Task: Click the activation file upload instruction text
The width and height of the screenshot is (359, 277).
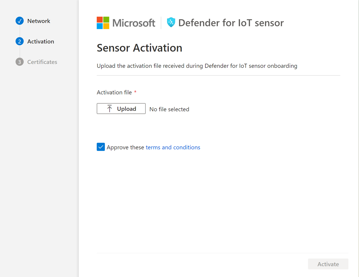Action: 197,66
